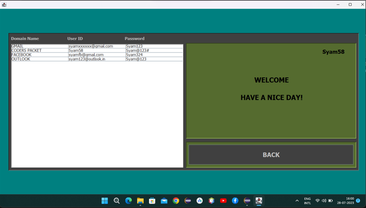Select password cell Syam123
This screenshot has height=208, width=366.
(154, 46)
